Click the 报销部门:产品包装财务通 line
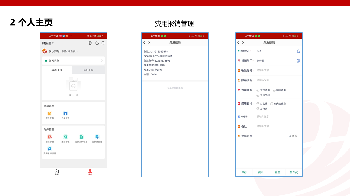Screen dimensions: 350x196 click(x=158, y=56)
